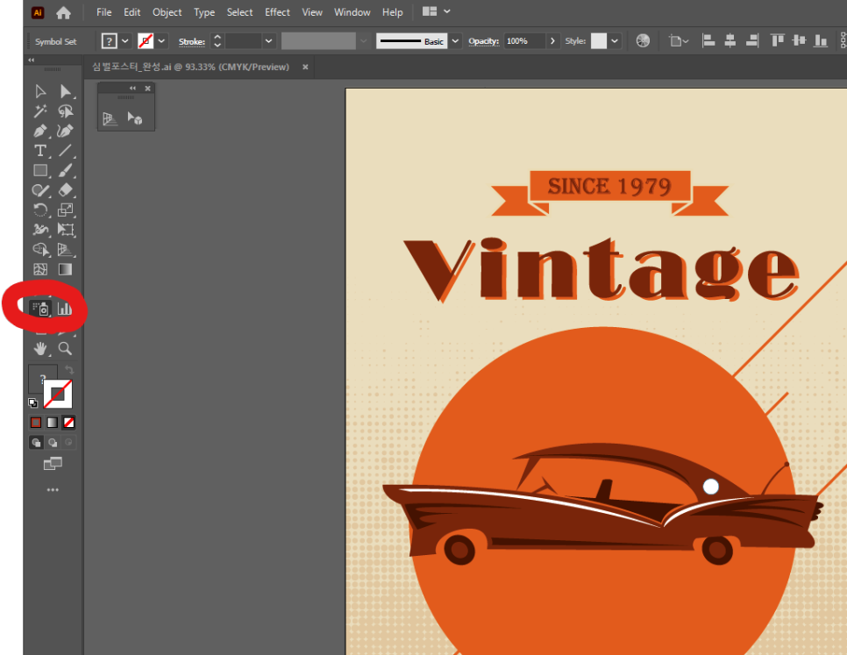The image size is (847, 655).
Task: Enable Draw Normal mode
Action: click(36, 443)
